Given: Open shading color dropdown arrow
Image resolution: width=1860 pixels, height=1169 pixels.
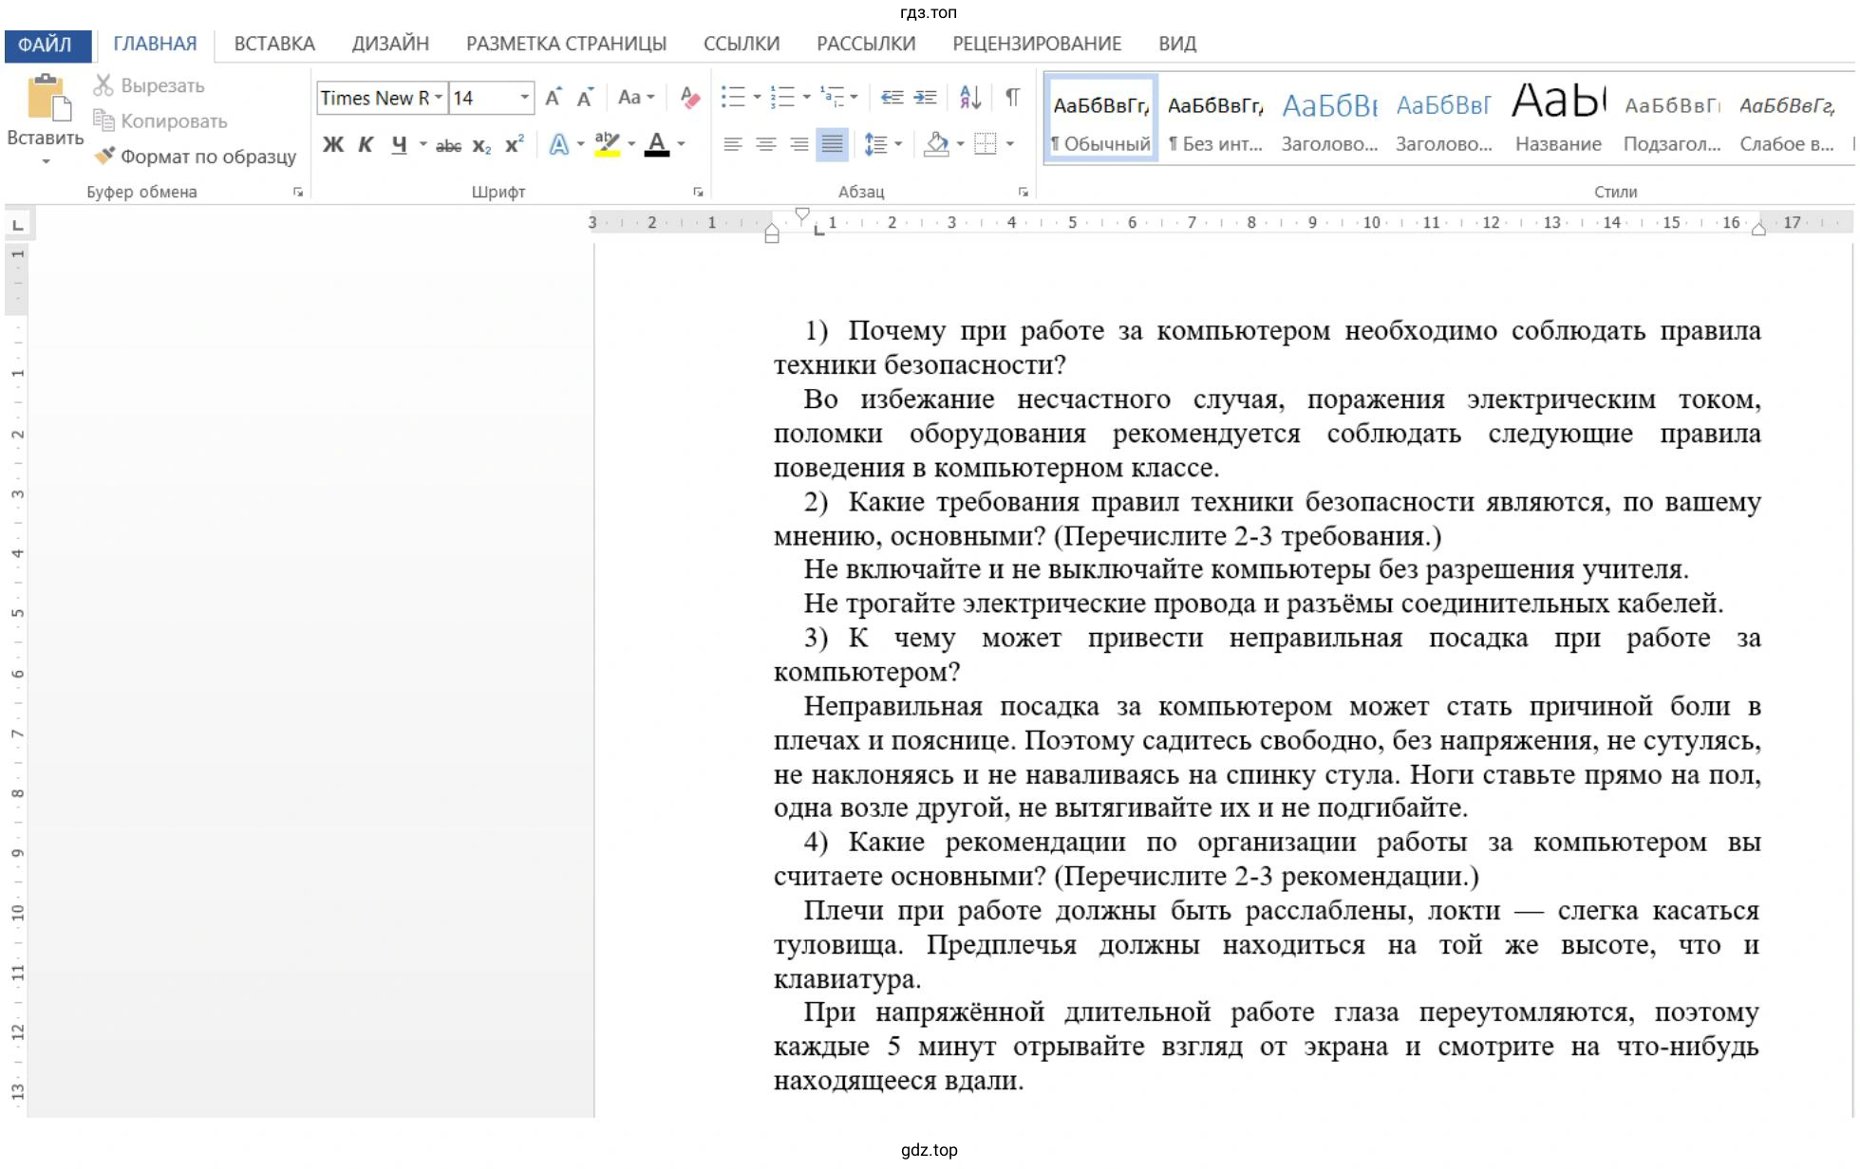Looking at the screenshot, I should click(960, 144).
